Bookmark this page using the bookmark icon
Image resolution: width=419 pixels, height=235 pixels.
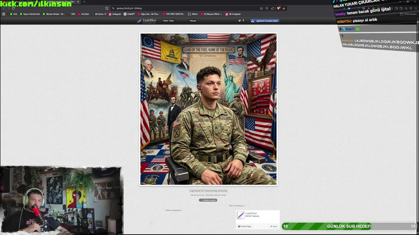(x=107, y=8)
